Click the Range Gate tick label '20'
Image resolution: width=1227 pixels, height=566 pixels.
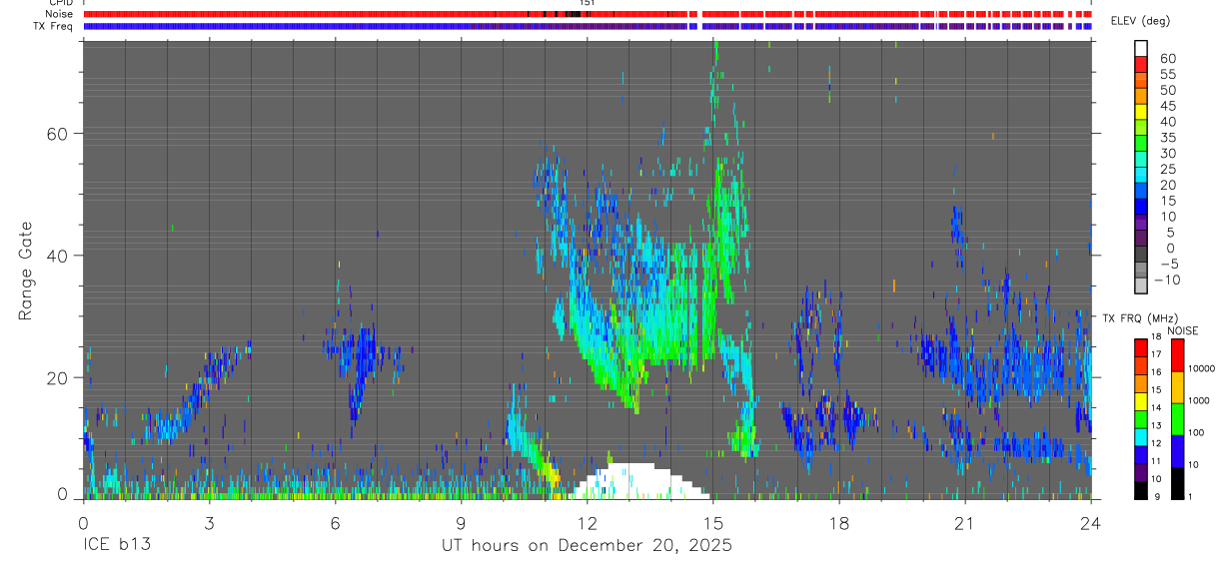[56, 377]
